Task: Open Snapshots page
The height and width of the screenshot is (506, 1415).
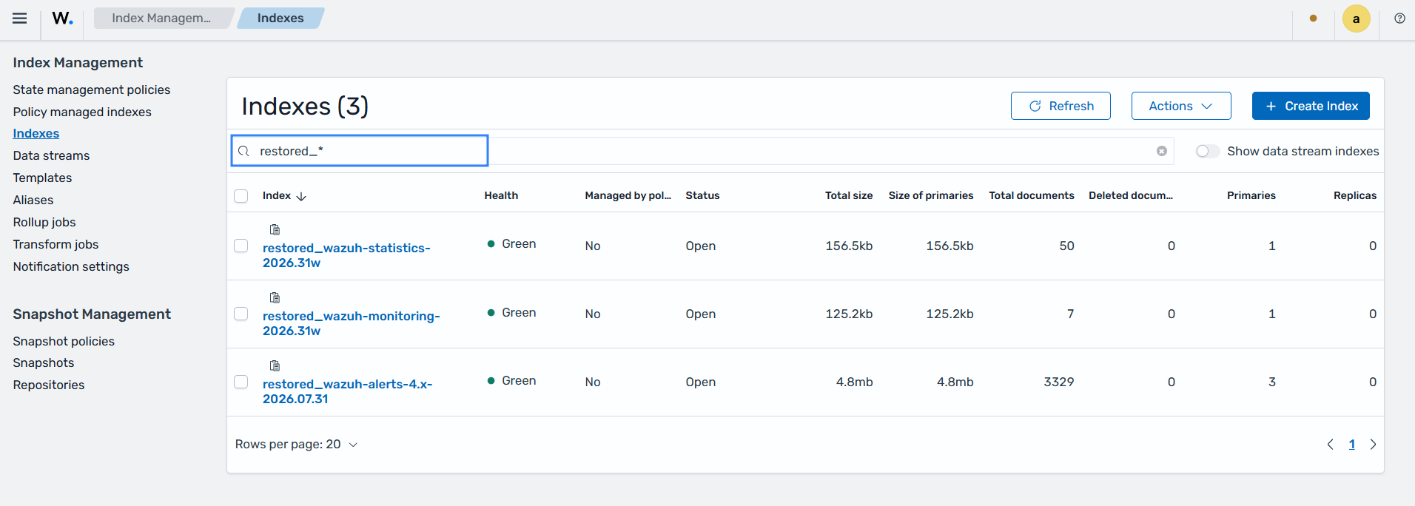Action: pyautogui.click(x=44, y=362)
